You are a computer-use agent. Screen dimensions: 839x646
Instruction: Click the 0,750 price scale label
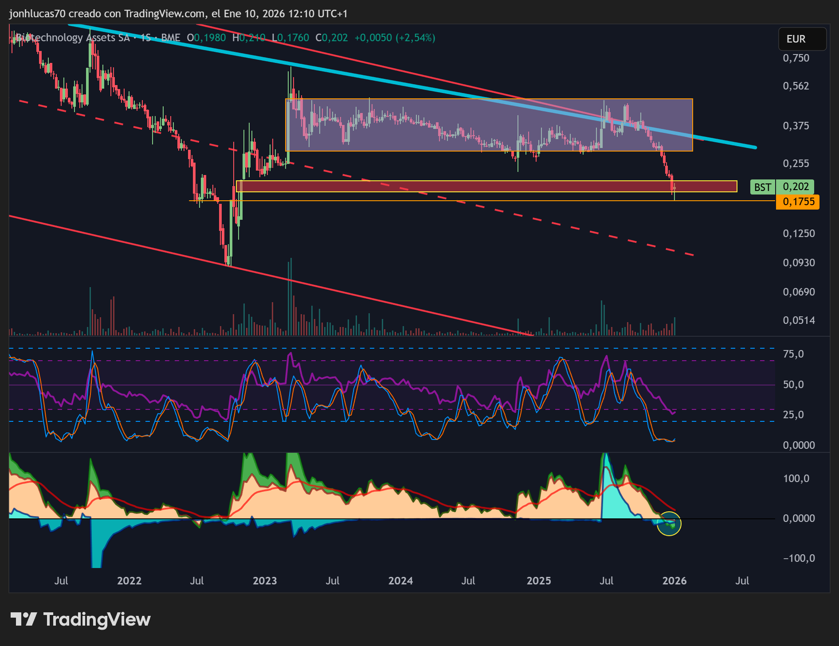coord(796,58)
